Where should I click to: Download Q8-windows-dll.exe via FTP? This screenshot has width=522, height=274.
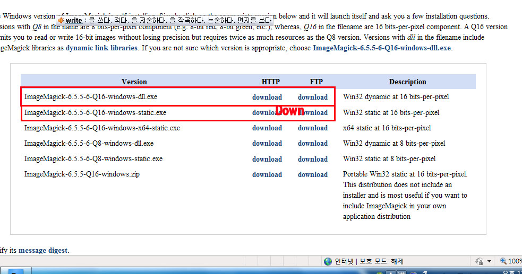pos(312,143)
